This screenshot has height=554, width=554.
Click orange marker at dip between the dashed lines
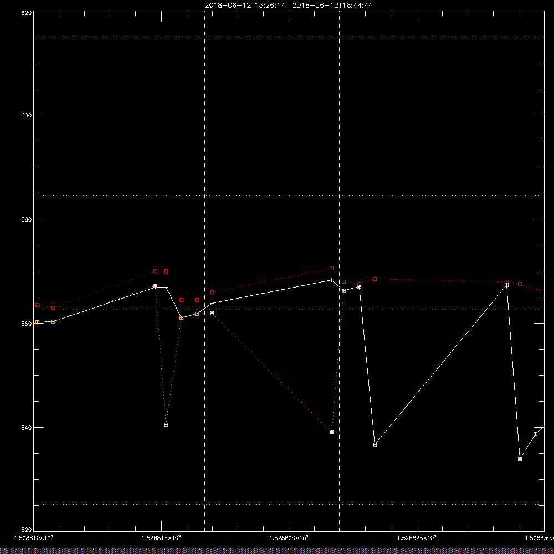331,433
